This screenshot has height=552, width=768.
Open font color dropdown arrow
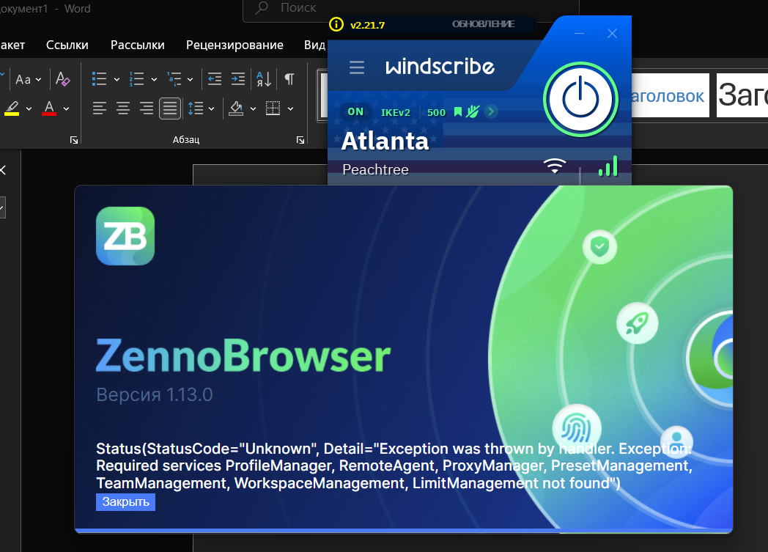66,108
